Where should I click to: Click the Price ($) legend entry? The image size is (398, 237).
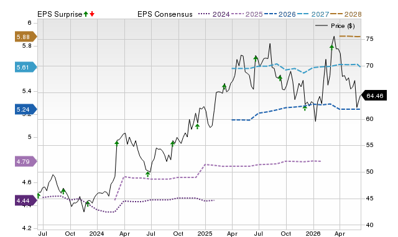pos(335,26)
